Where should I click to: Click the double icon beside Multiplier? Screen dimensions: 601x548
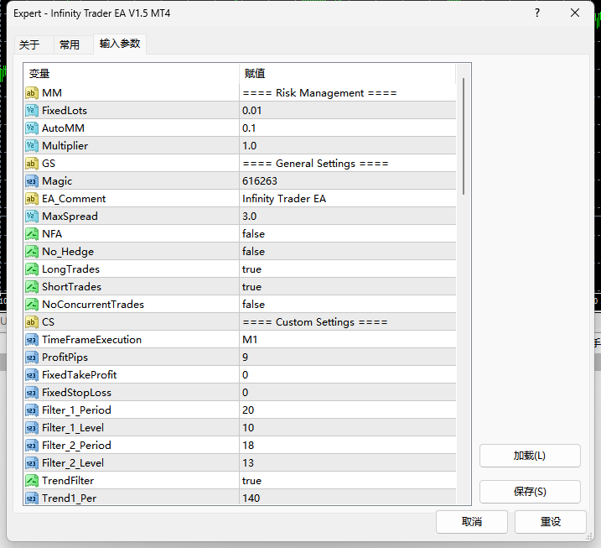[32, 146]
